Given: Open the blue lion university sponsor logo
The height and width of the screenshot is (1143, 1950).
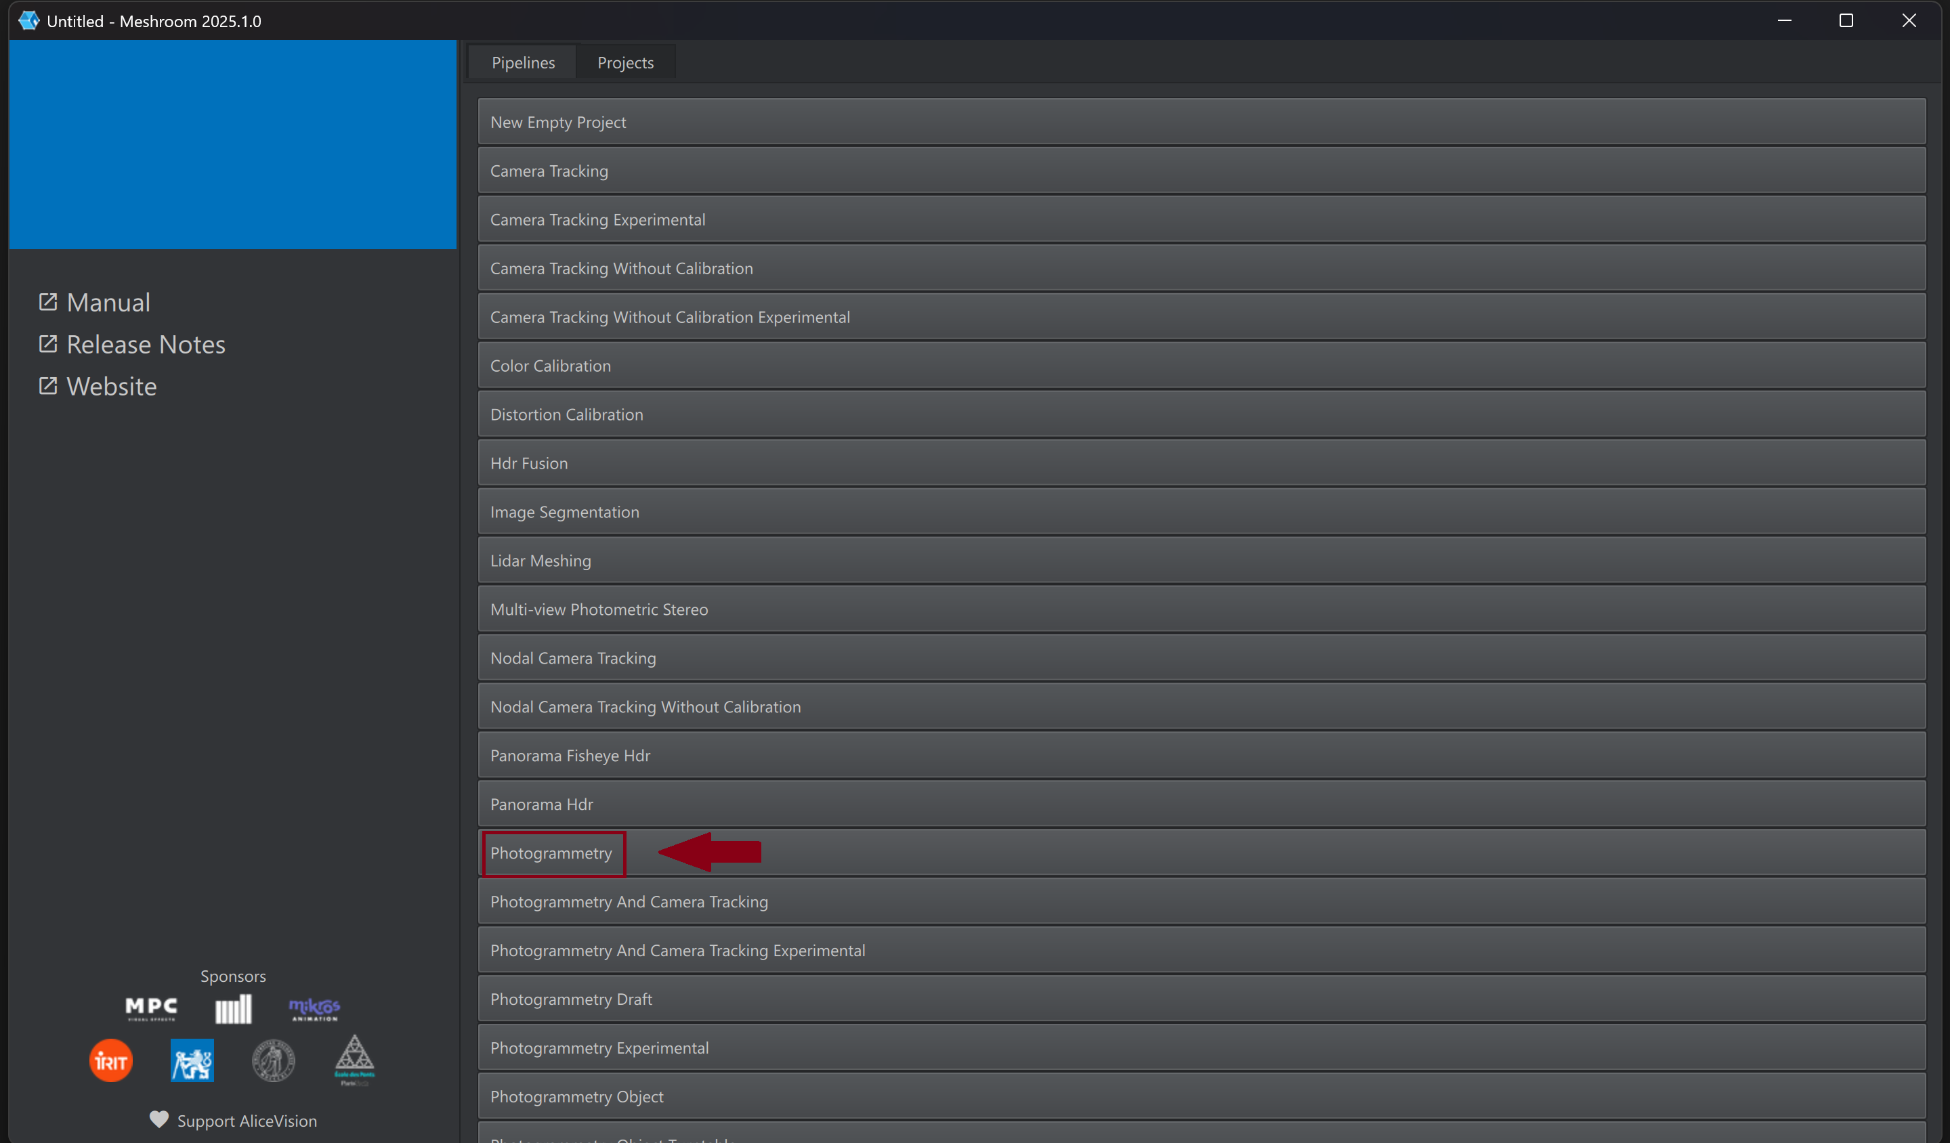Looking at the screenshot, I should click(x=192, y=1060).
